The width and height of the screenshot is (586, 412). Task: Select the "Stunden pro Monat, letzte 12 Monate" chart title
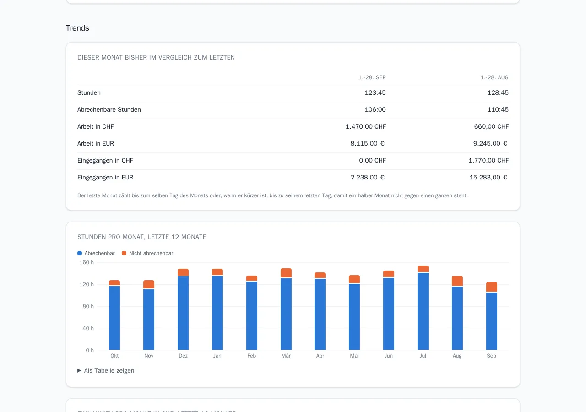142,237
